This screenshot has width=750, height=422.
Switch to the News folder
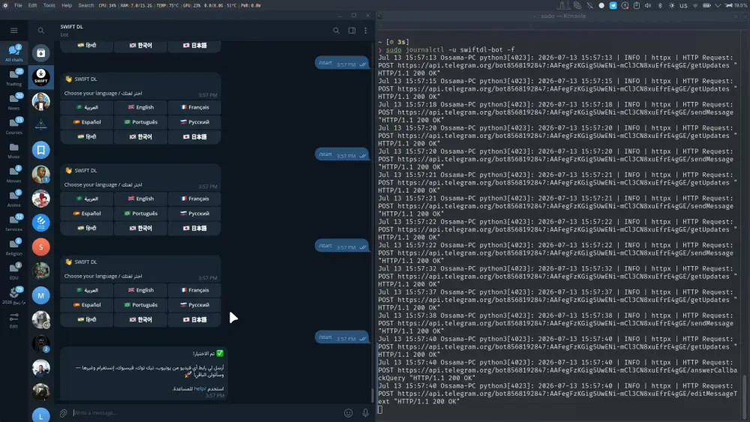coord(13,102)
